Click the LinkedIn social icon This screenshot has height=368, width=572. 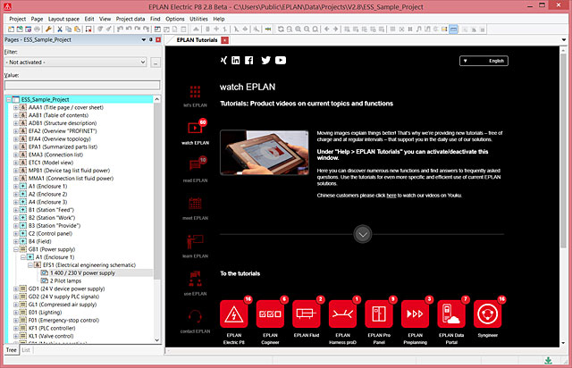click(236, 60)
